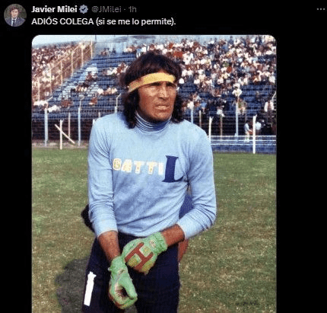Open the @JMilei handle link
This screenshot has width=327, height=313.
(x=106, y=9)
